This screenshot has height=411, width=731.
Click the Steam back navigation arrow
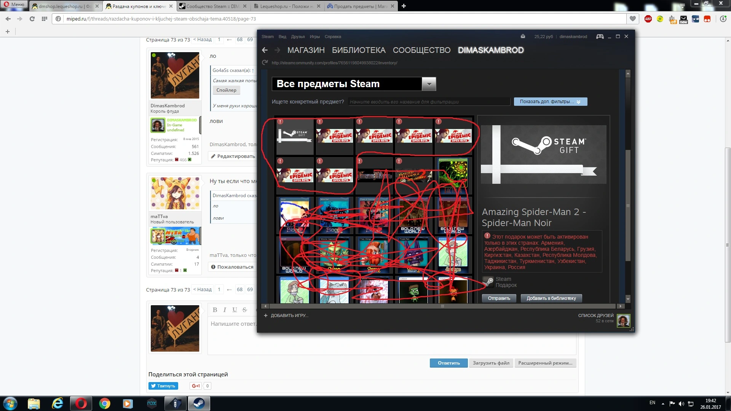click(265, 50)
